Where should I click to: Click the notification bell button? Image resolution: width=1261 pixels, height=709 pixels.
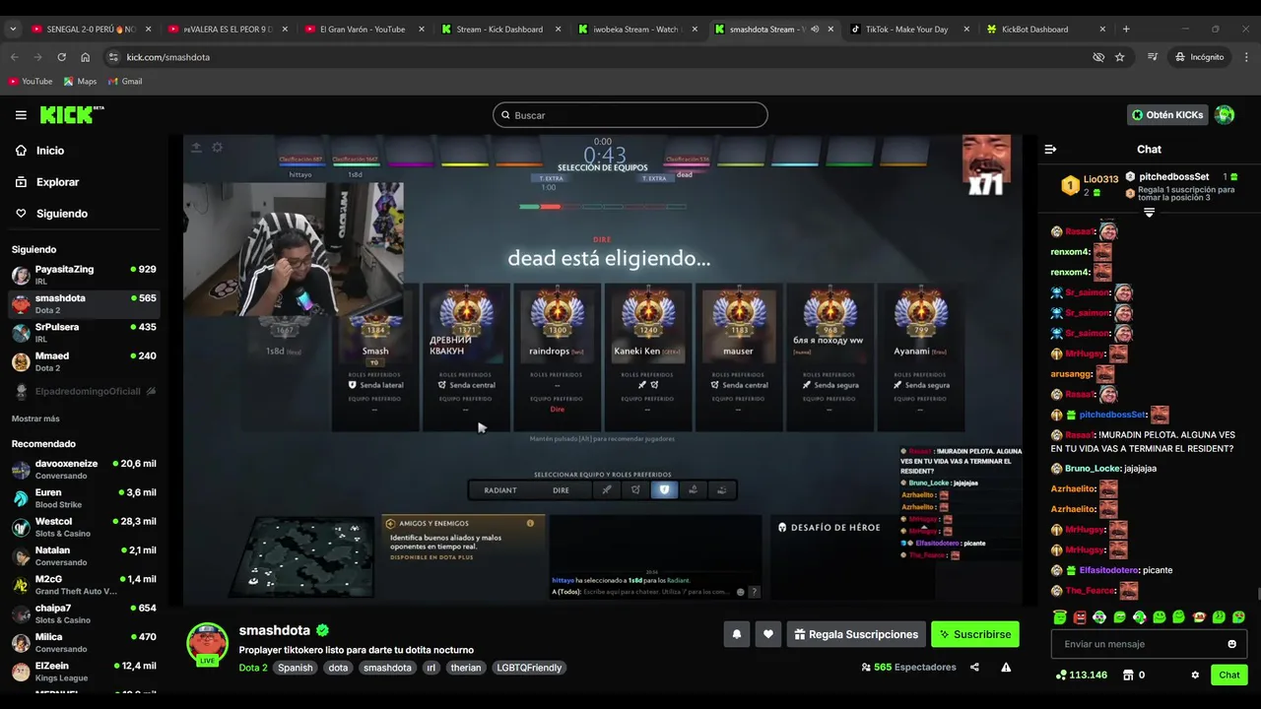point(737,634)
